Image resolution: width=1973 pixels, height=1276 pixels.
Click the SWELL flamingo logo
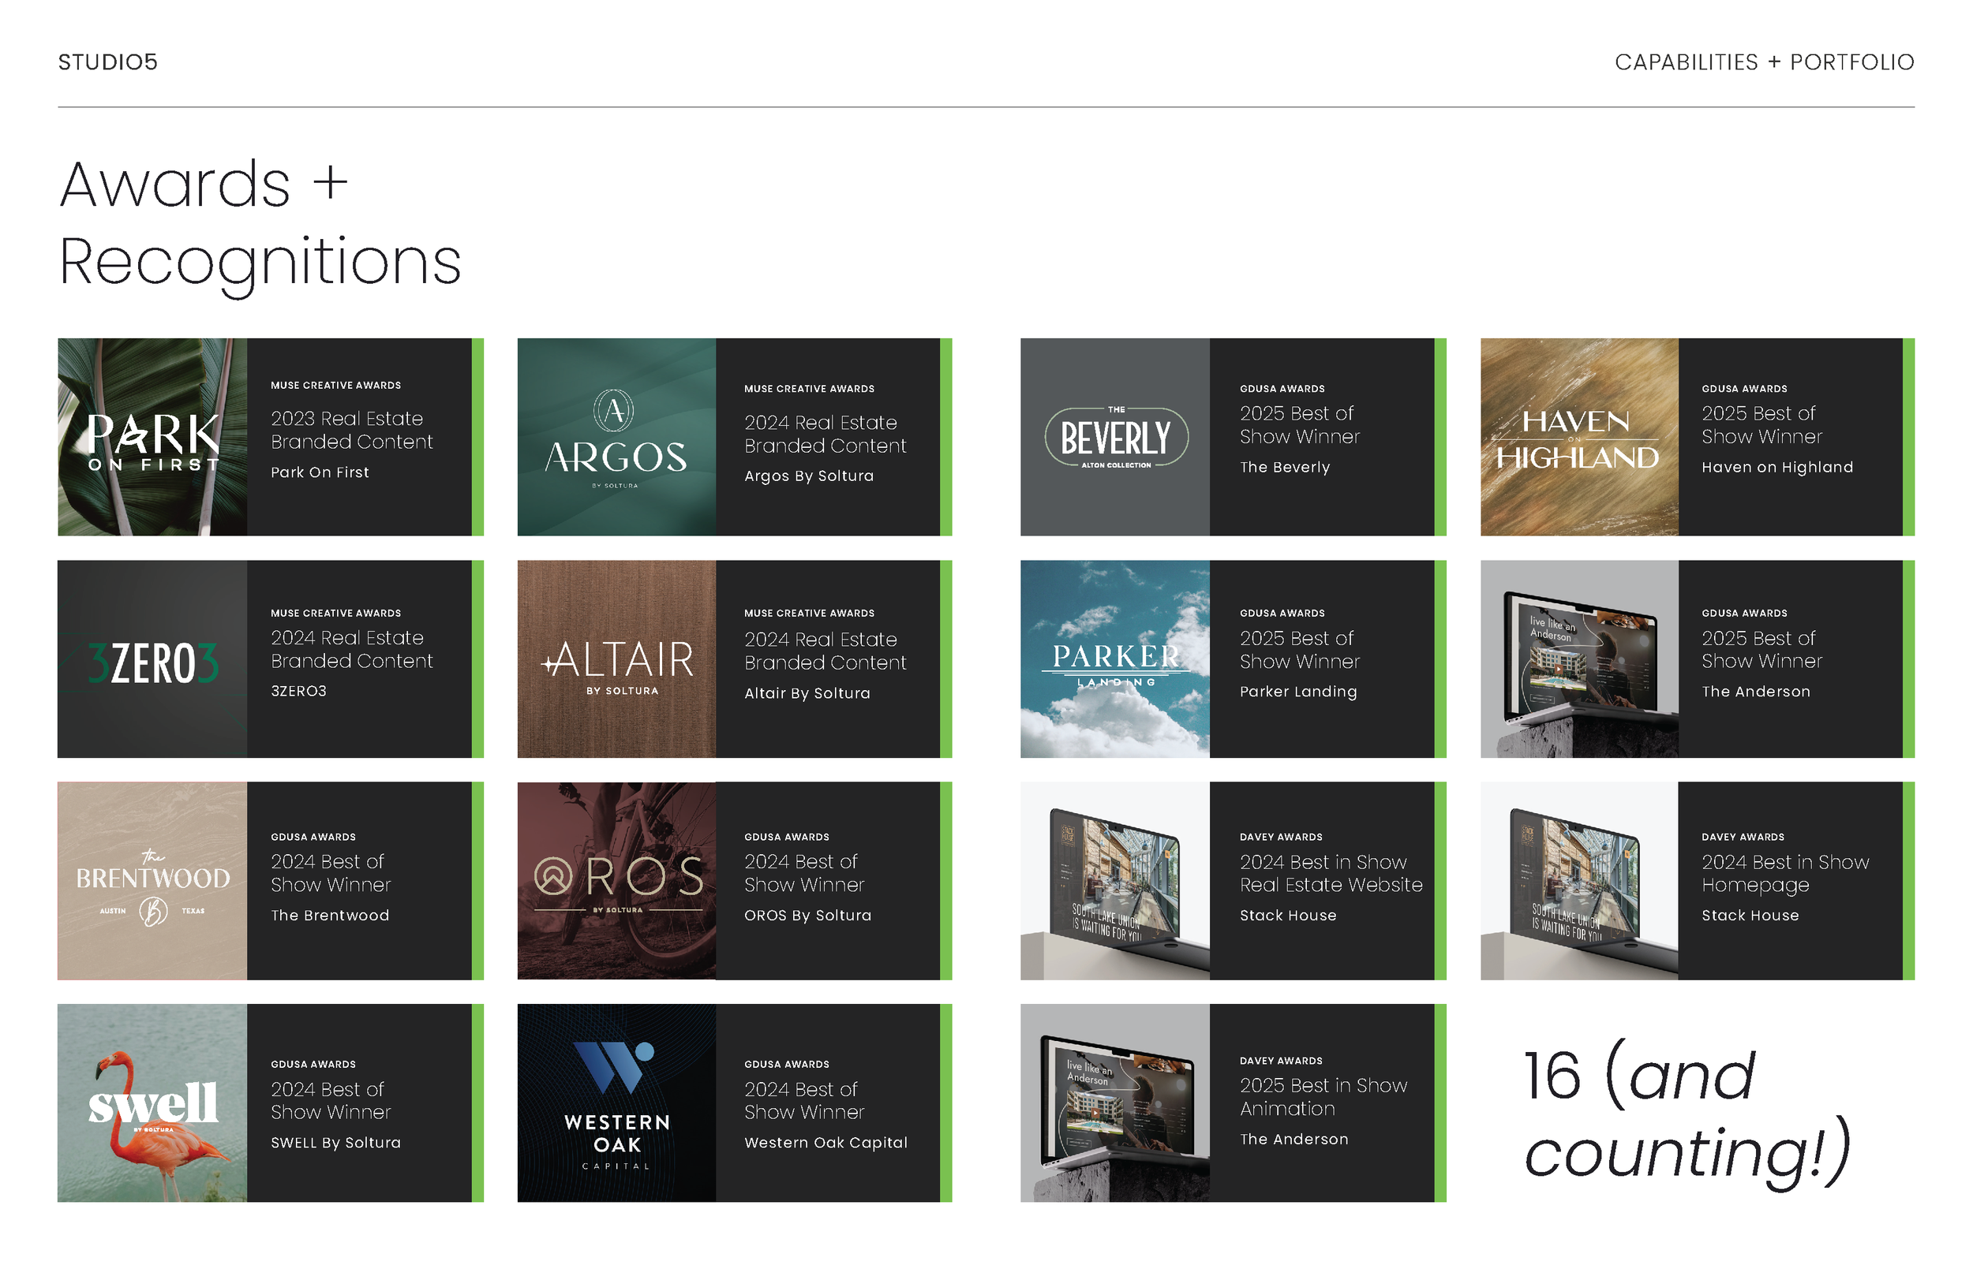coord(152,1106)
